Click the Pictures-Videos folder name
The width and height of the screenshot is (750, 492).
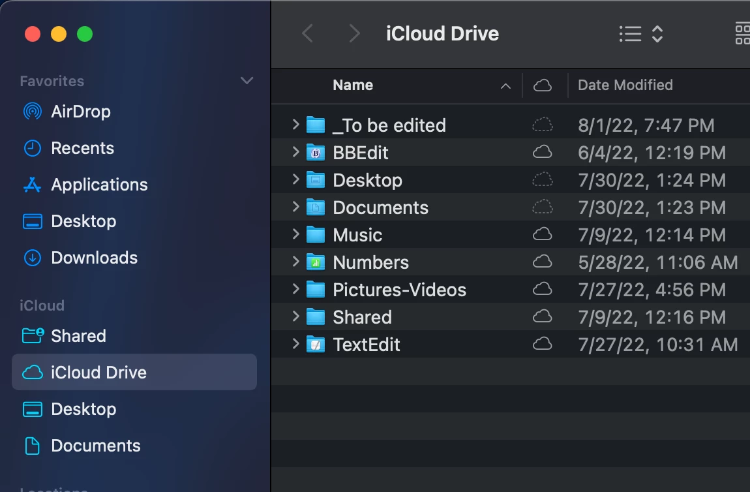pyautogui.click(x=399, y=290)
